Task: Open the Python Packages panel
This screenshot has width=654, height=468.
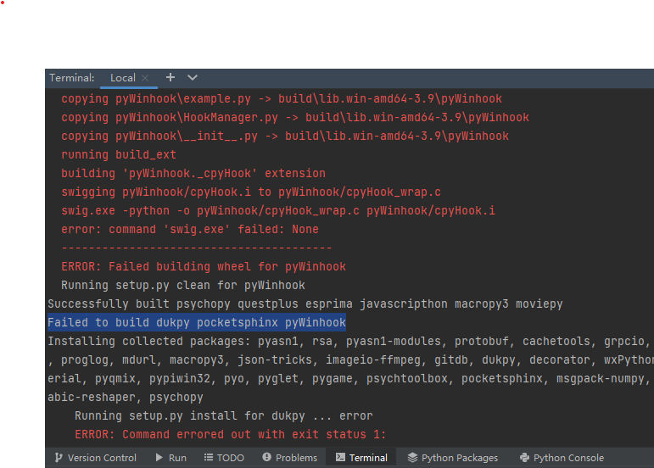Action: tap(453, 458)
